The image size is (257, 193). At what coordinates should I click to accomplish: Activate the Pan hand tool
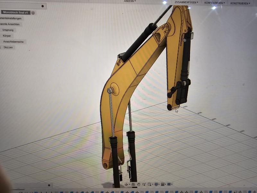(139, 184)
